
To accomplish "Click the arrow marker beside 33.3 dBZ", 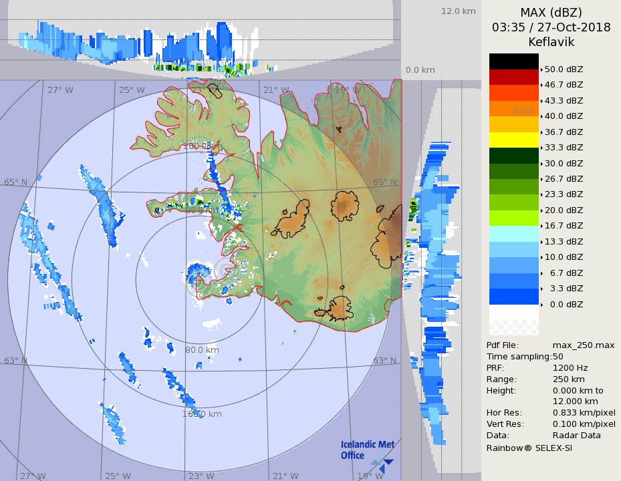I will pos(541,148).
